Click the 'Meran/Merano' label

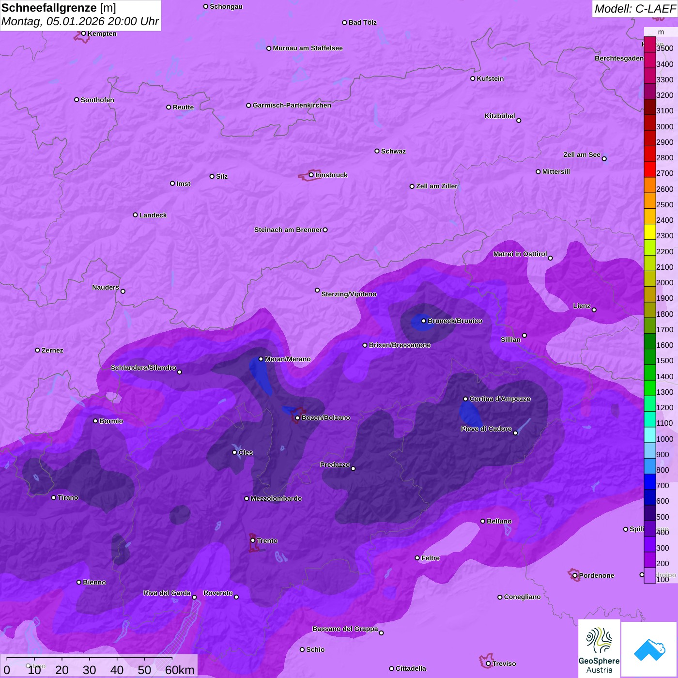[288, 359]
